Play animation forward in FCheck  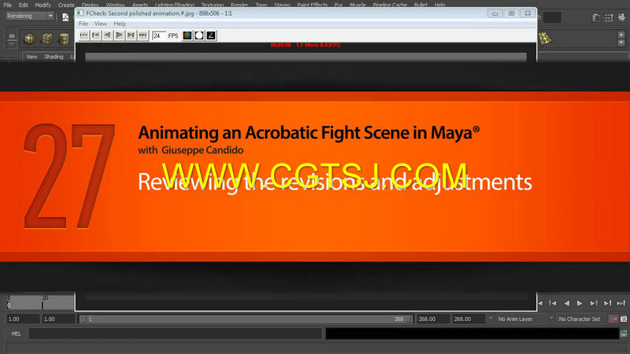click(x=120, y=35)
